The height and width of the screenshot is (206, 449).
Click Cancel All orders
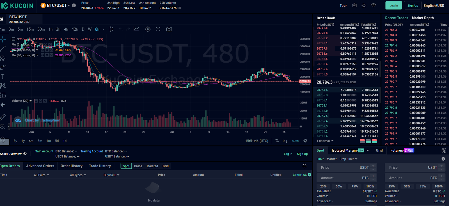pos(300,175)
